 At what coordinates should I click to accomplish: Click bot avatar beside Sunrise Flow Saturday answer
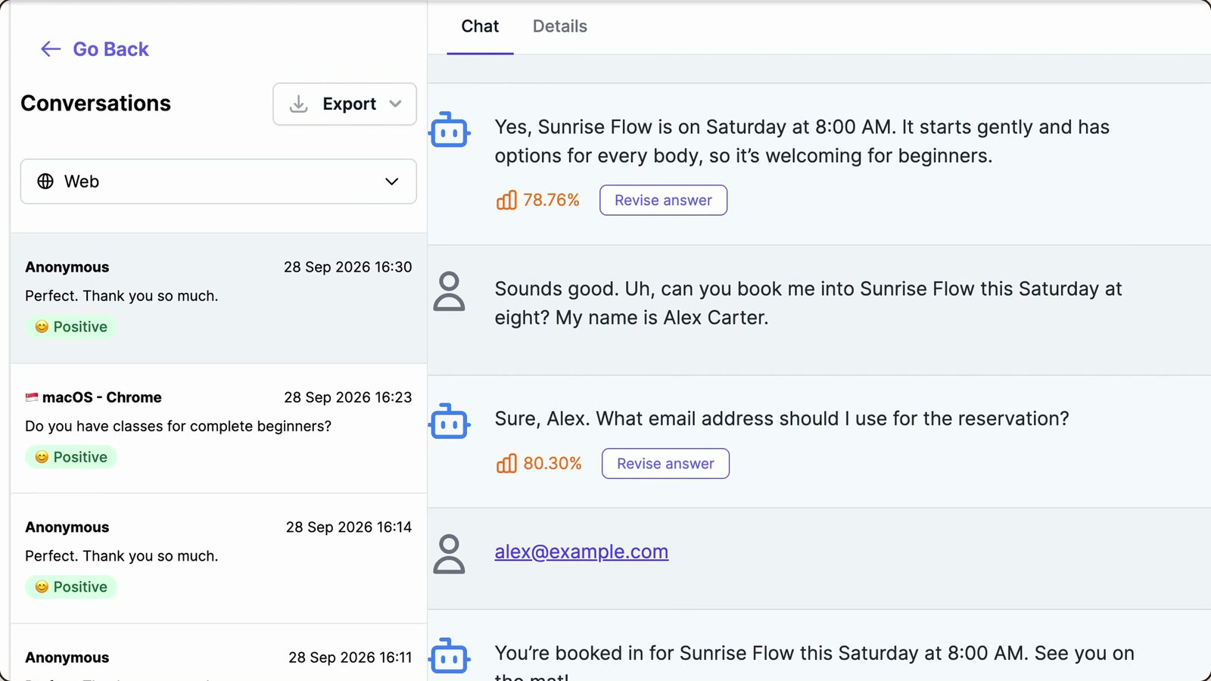[x=450, y=130]
